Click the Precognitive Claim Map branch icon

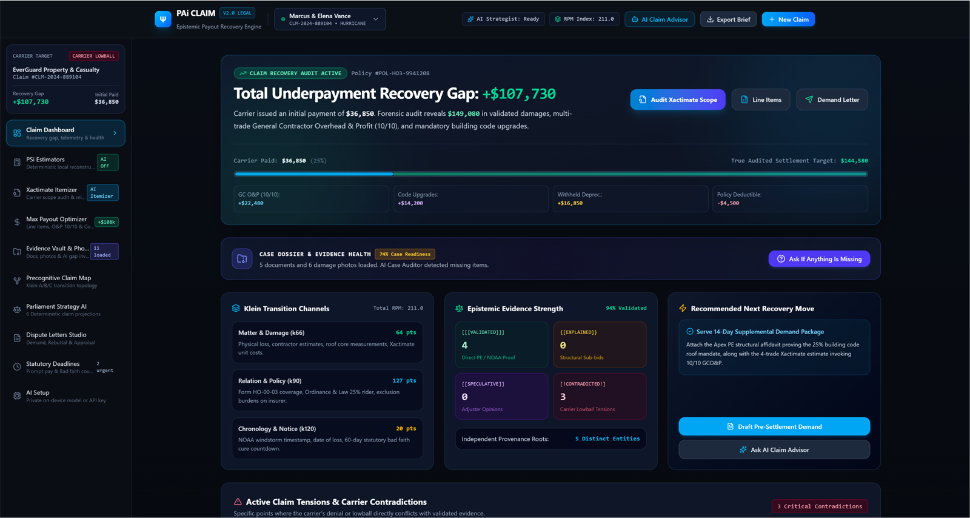click(x=17, y=281)
